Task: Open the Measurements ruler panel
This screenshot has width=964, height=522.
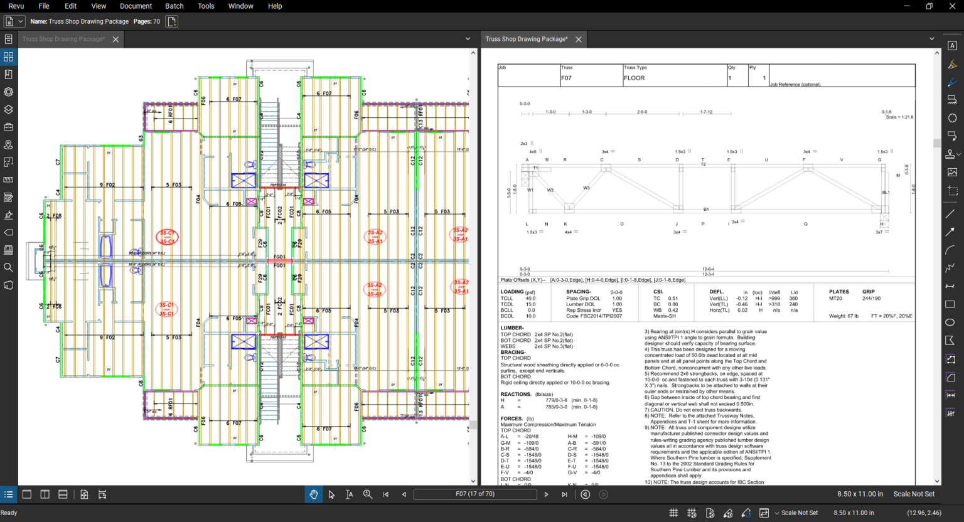Action: point(8,179)
